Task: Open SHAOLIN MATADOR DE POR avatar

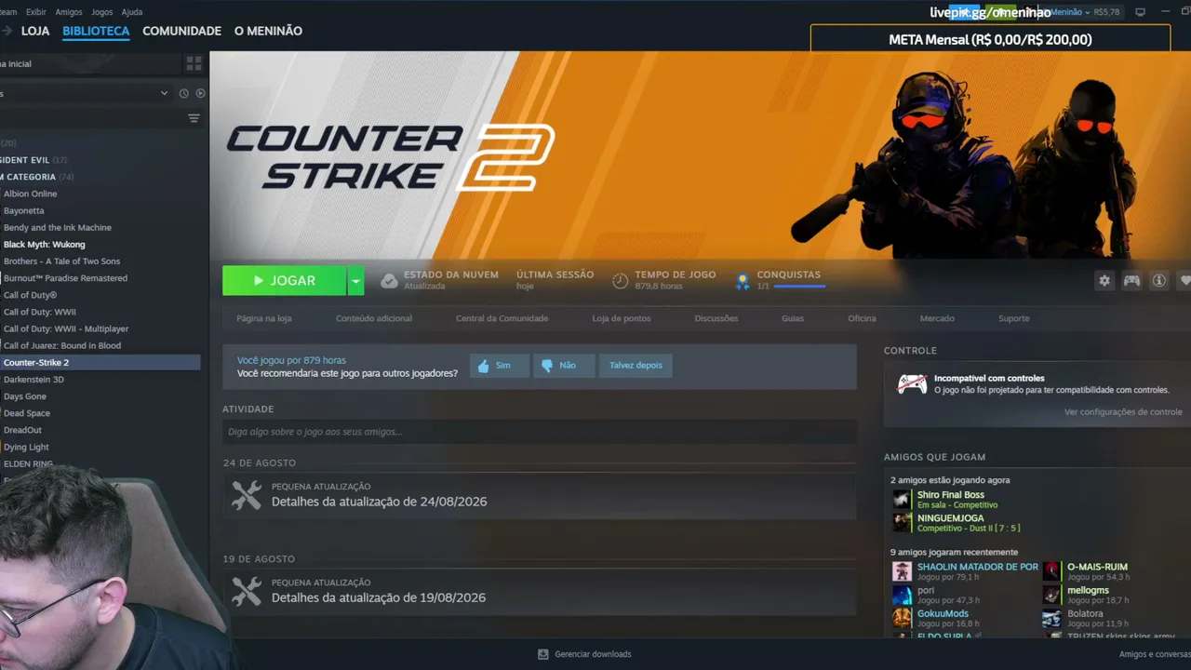Action: point(902,571)
